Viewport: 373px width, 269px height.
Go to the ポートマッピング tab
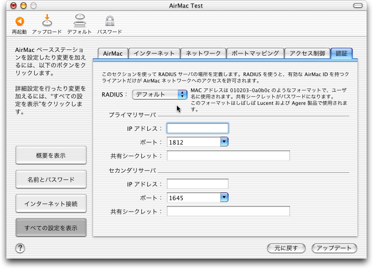point(255,53)
